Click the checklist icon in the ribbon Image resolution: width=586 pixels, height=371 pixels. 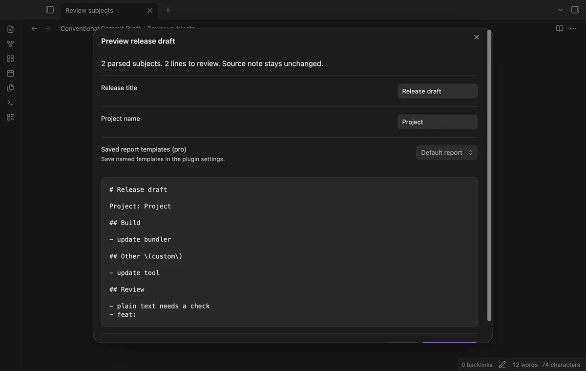(x=10, y=117)
